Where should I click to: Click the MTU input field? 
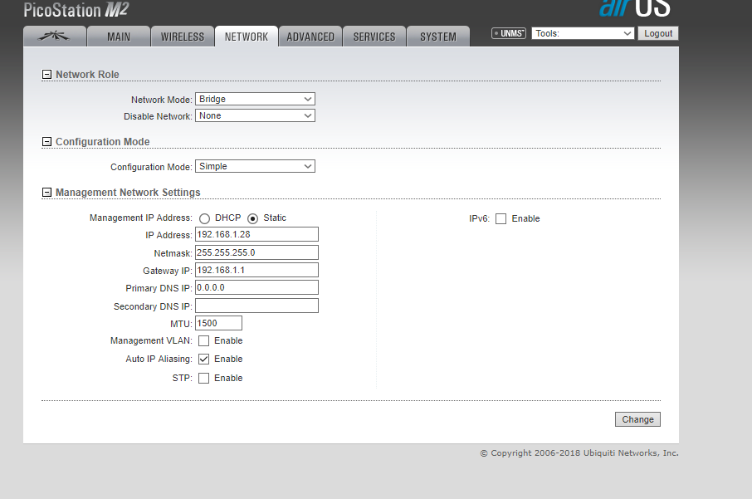pyautogui.click(x=218, y=323)
